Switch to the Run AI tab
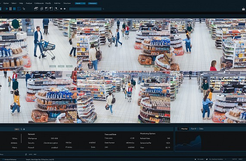 (194, 129)
